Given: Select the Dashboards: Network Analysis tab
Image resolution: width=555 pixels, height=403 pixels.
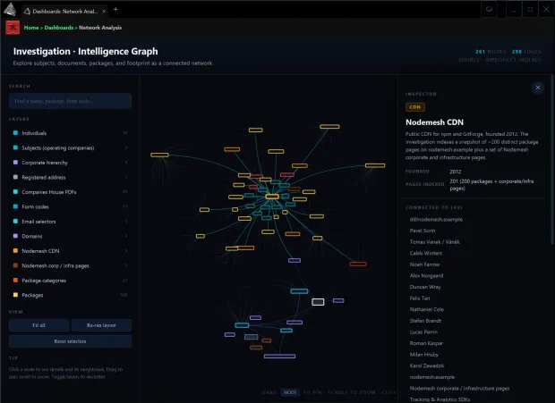Looking at the screenshot, I should point(64,12).
